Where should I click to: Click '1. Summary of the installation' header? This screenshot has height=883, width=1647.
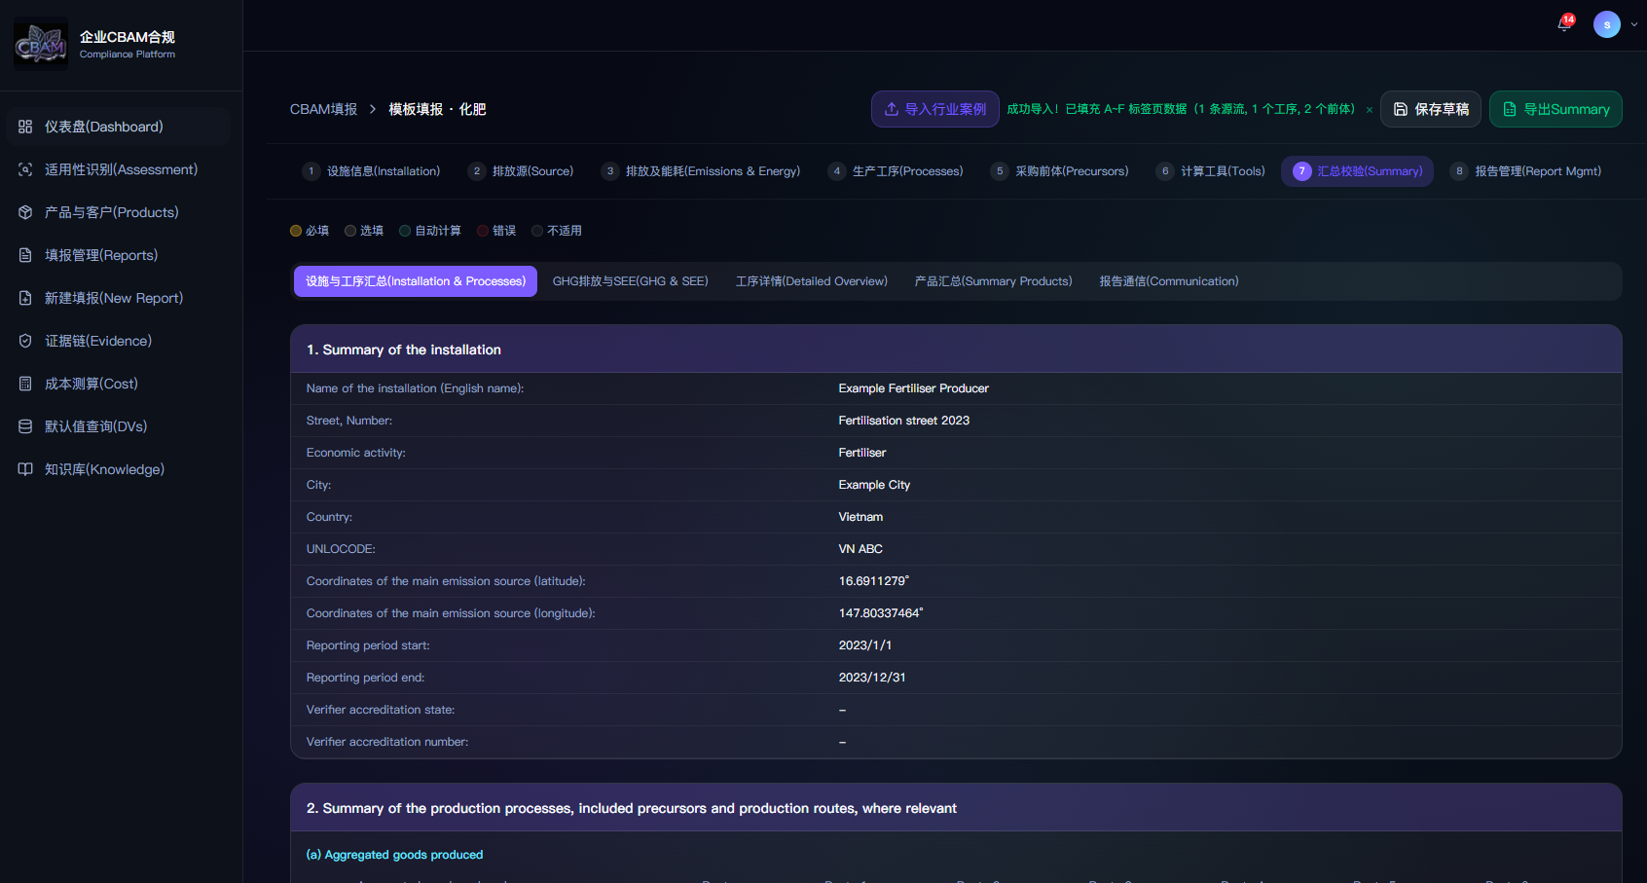404,350
